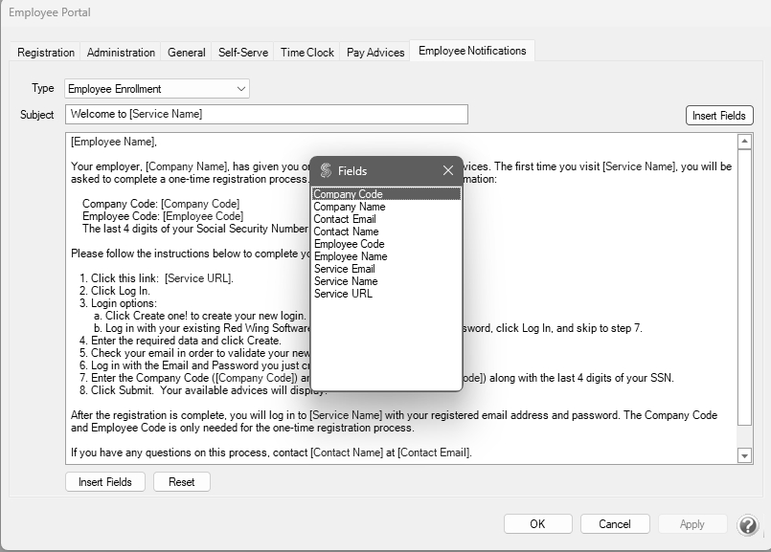Click the scrollbar up arrow

click(745, 142)
